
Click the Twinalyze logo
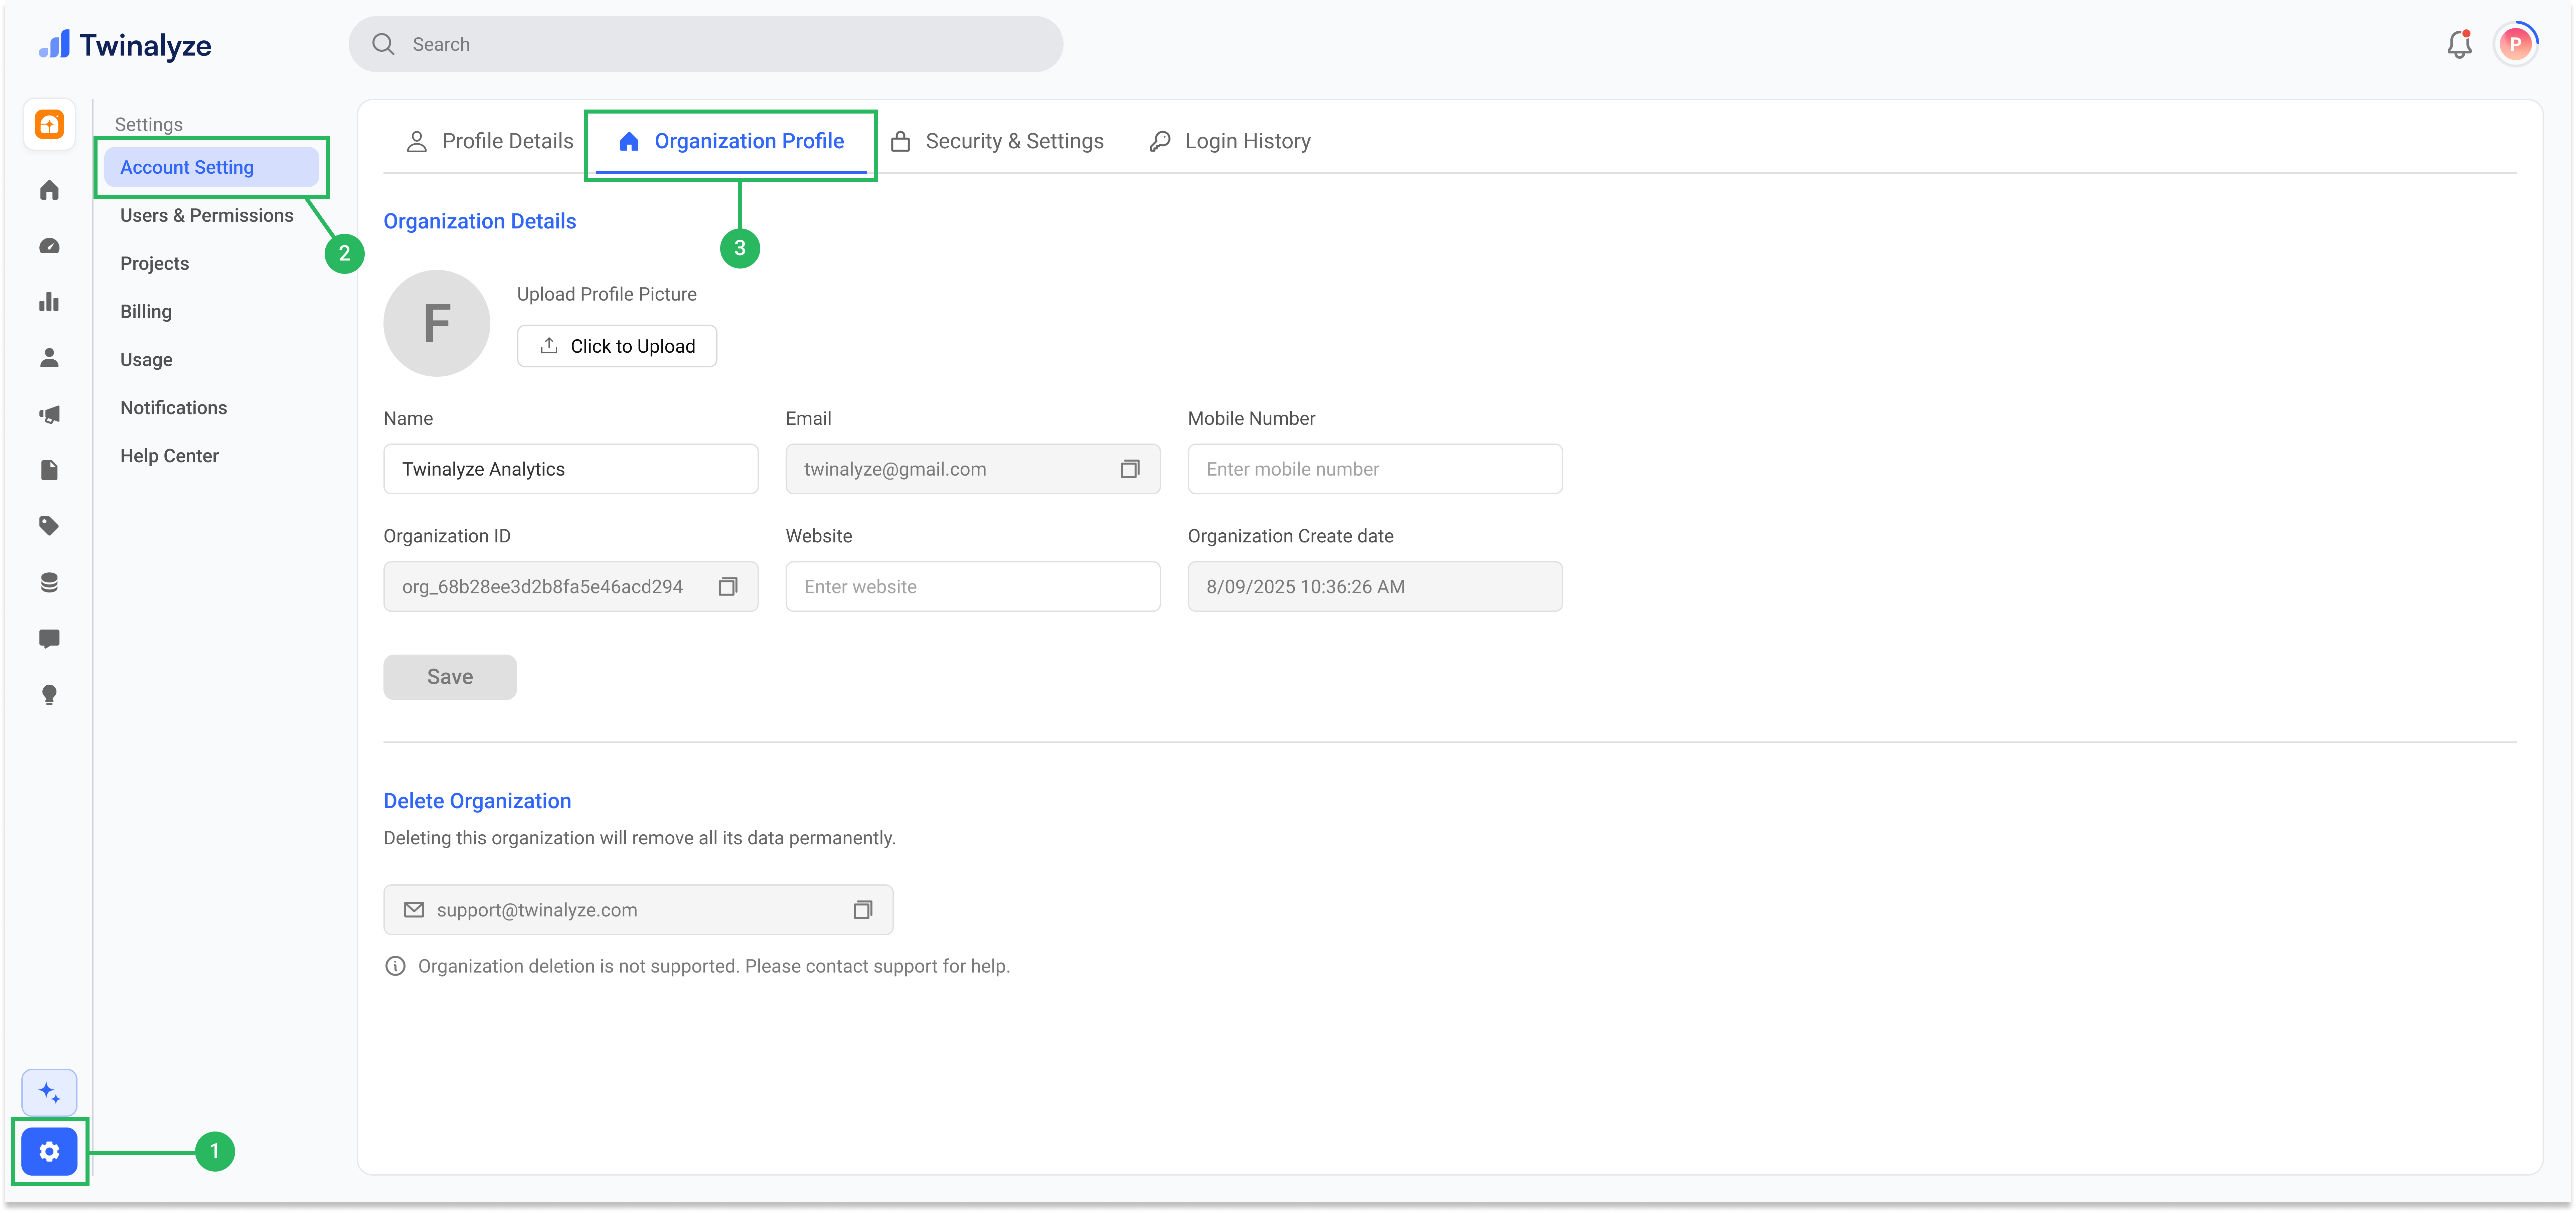[125, 45]
